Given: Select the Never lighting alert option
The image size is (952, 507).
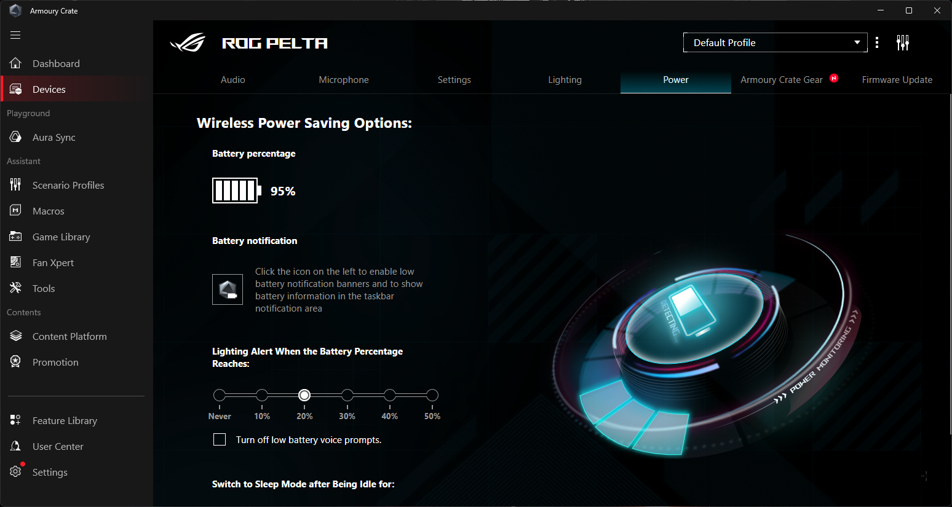Looking at the screenshot, I should click(220, 395).
